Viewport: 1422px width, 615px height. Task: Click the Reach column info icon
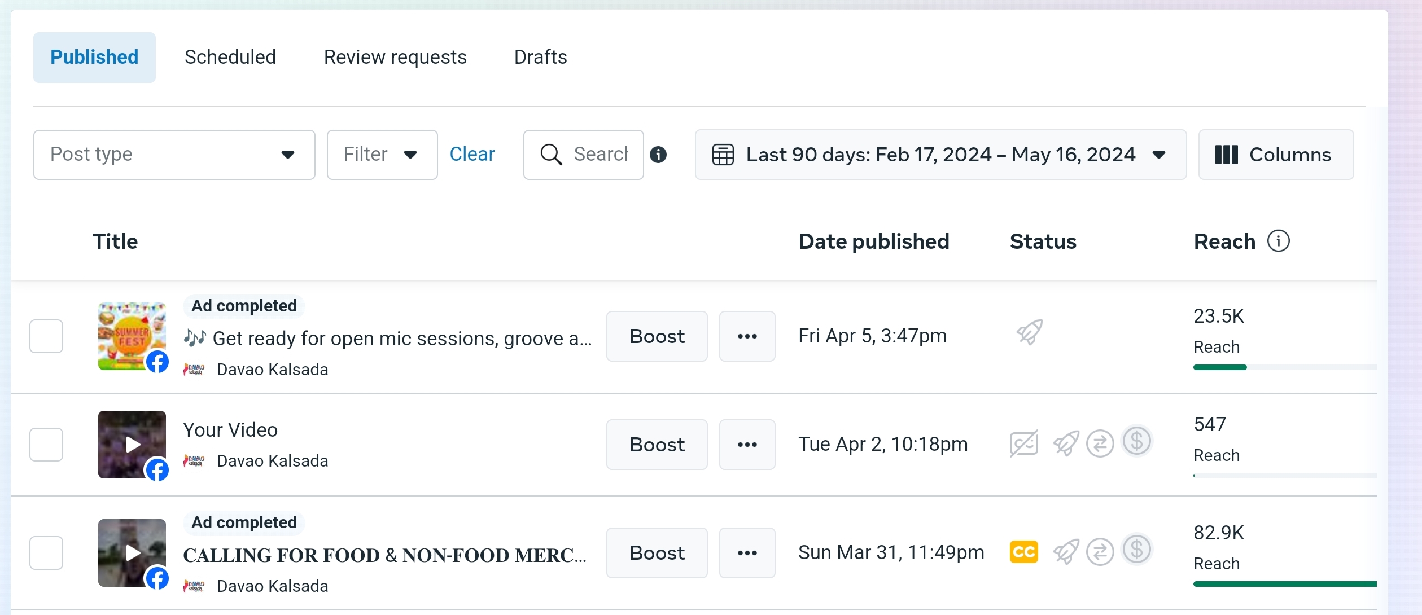coord(1278,241)
